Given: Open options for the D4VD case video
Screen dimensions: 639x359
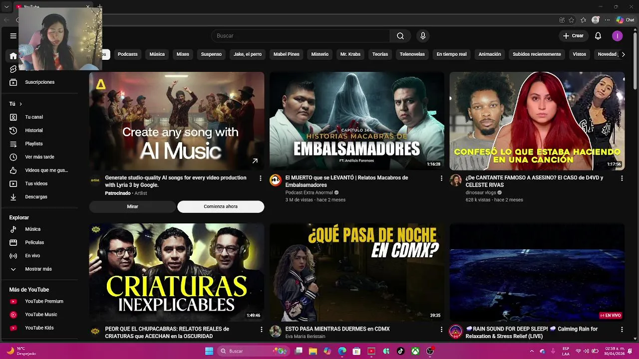Looking at the screenshot, I should [x=622, y=178].
